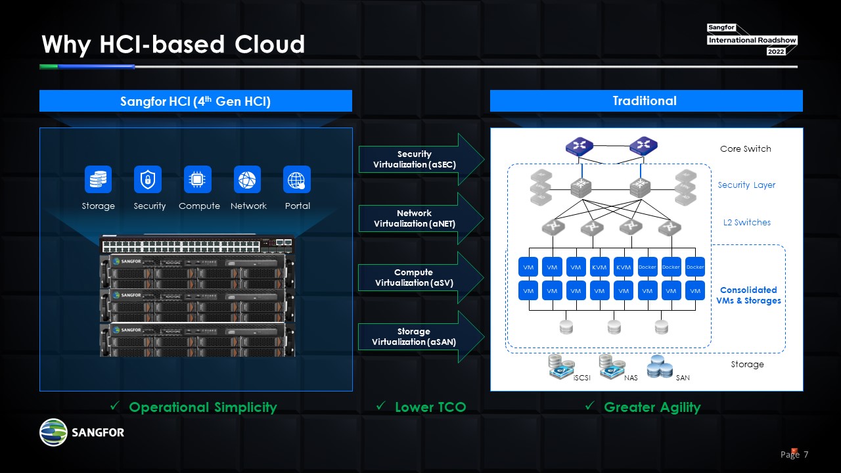This screenshot has height=473, width=841.
Task: Click the Sangfor logo at bottom left
Action: point(82,432)
